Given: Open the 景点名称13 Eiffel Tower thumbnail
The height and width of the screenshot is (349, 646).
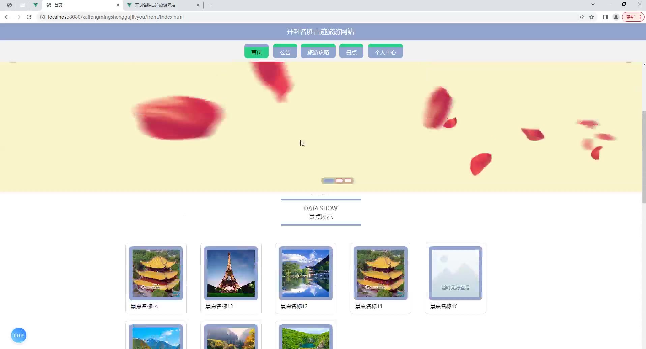Looking at the screenshot, I should [x=231, y=273].
